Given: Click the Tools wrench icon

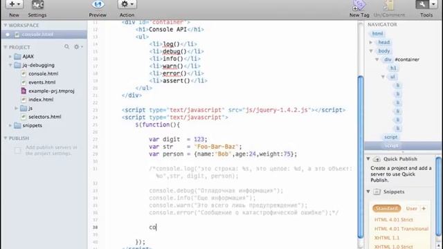Looking at the screenshot, I should [x=422, y=4].
